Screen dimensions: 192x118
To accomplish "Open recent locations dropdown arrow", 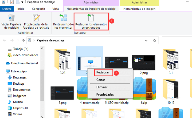I will 18,40.
